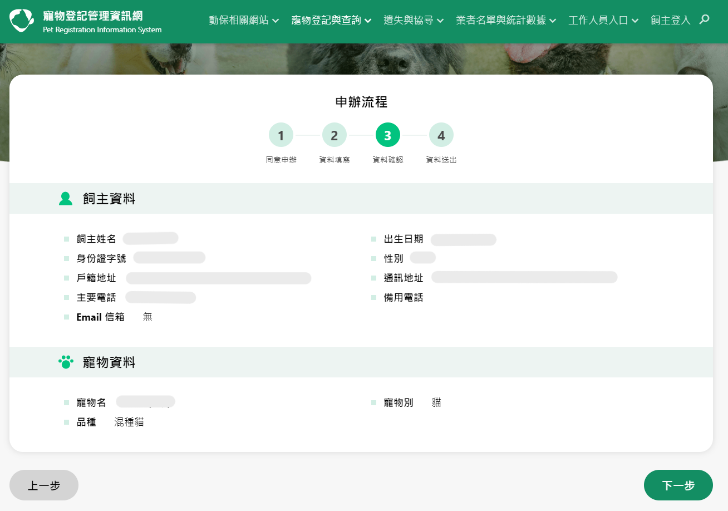The width and height of the screenshot is (728, 511).
Task: Click the masked 飼主姓名 field value
Action: [150, 238]
